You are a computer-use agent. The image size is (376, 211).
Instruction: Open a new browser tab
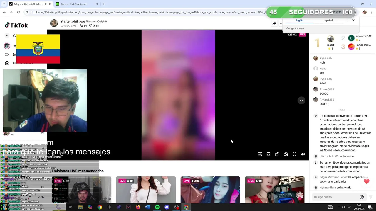click(x=104, y=4)
